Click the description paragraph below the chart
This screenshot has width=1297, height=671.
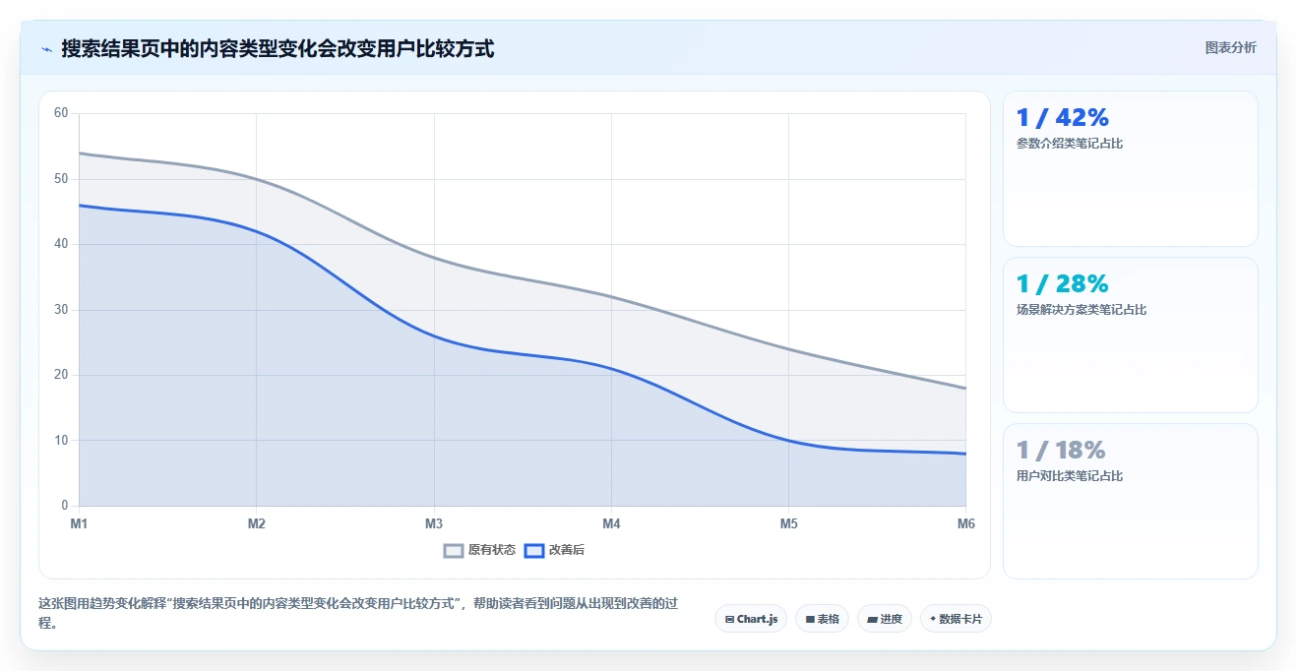358,613
